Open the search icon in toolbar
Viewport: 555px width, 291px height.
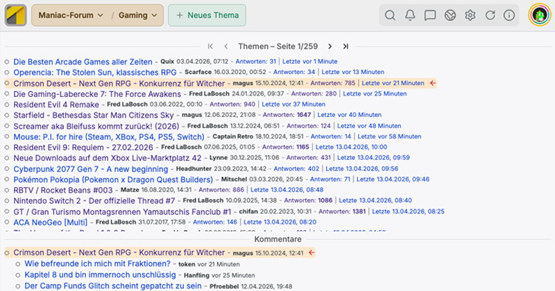click(390, 15)
